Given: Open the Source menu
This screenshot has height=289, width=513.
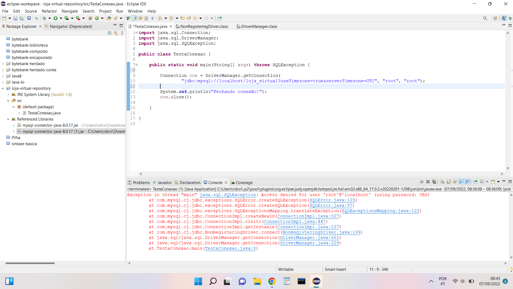Looking at the screenshot, I should click(31, 11).
